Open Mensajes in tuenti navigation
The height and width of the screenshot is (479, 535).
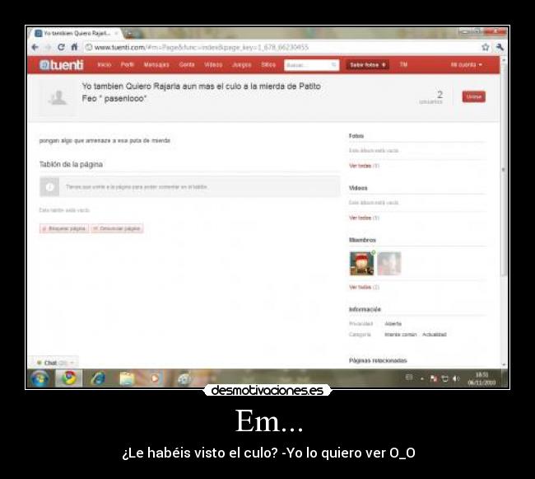coord(156,64)
